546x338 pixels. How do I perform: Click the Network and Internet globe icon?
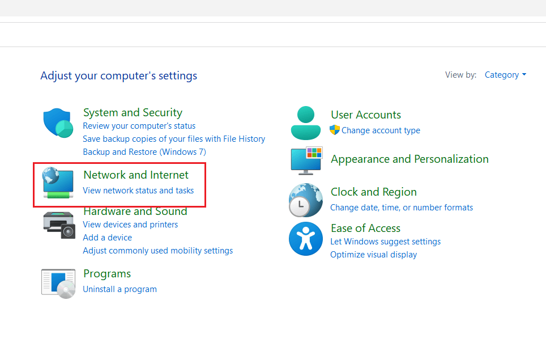[57, 183]
